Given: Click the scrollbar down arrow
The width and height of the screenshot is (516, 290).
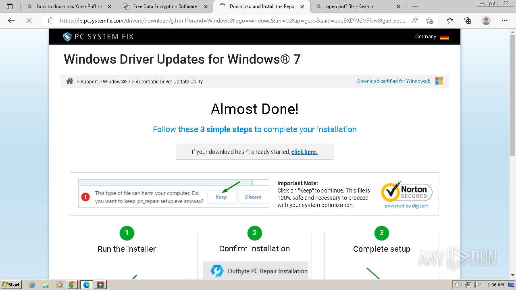Looking at the screenshot, I should (513, 275).
